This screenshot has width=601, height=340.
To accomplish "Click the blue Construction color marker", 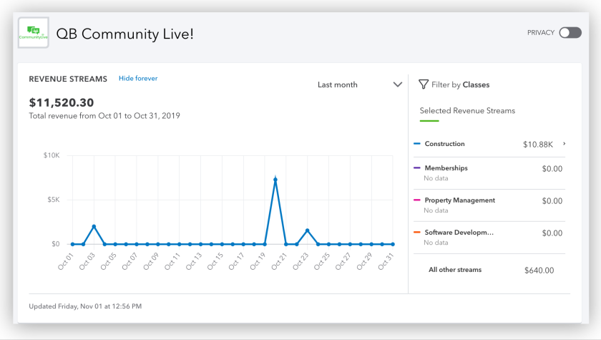I will pyautogui.click(x=417, y=144).
